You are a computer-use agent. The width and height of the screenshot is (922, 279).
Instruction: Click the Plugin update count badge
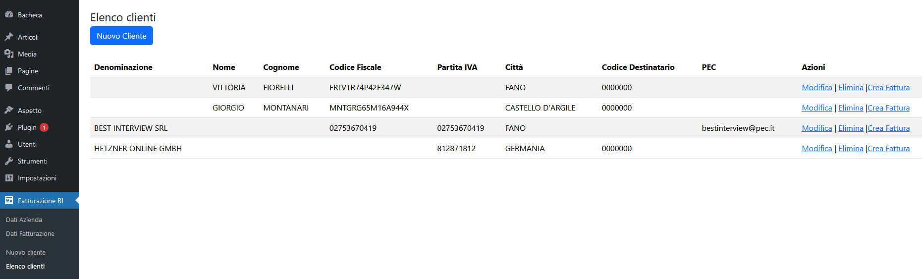pyautogui.click(x=44, y=127)
